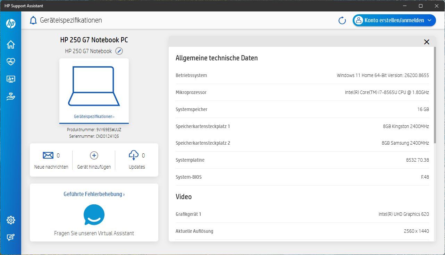Viewport: 445px width, 255px height.
Task: Click the Gerätespezifikationen link under laptop
Action: tap(94, 117)
